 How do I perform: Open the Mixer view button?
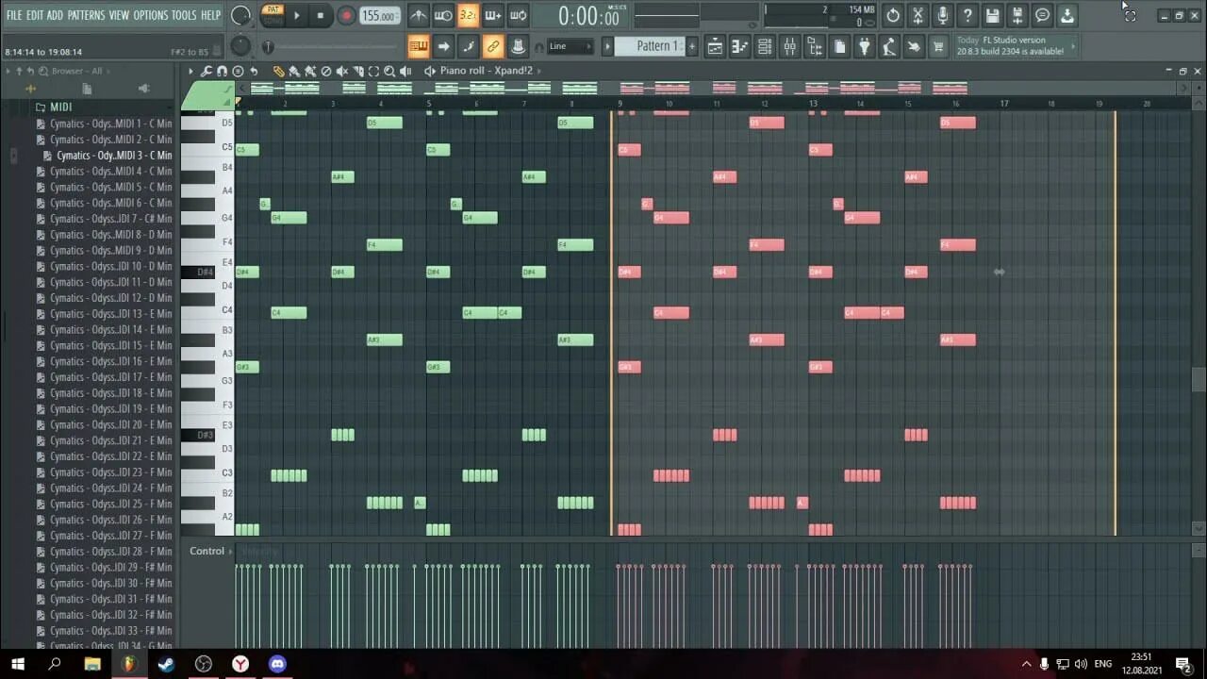point(789,46)
